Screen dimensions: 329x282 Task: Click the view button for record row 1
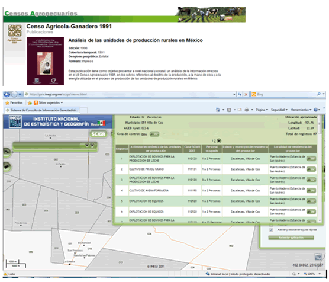pyautogui.click(x=311, y=159)
